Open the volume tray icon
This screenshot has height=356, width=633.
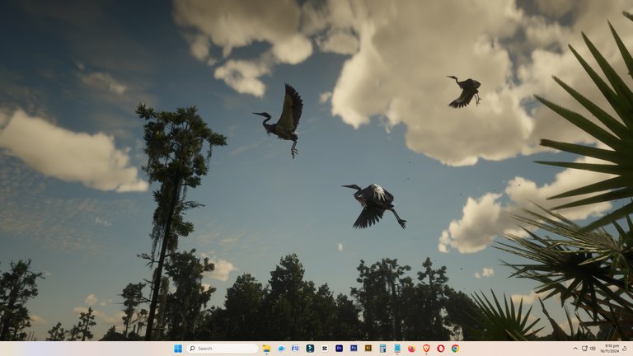coord(593,349)
